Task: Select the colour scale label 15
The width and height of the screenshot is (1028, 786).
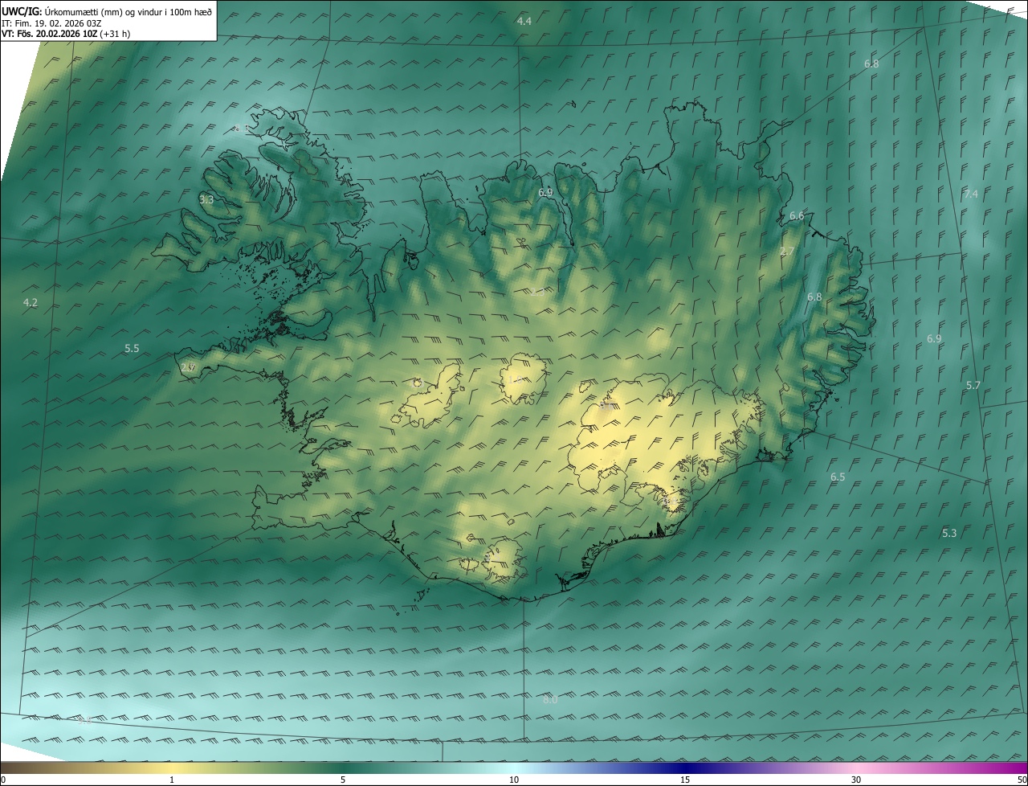Action: [685, 780]
